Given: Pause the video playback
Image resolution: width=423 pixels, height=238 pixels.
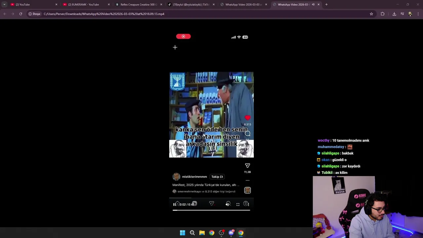Looking at the screenshot, I should [x=174, y=204].
